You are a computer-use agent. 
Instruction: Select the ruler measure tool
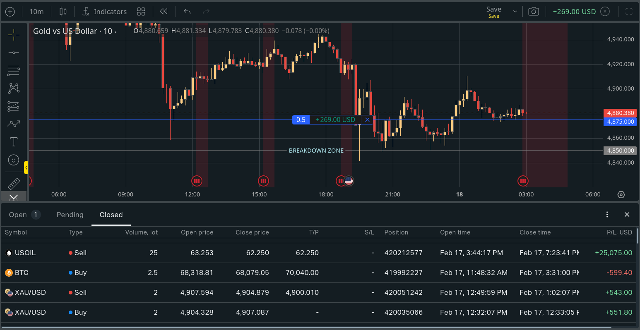point(14,184)
